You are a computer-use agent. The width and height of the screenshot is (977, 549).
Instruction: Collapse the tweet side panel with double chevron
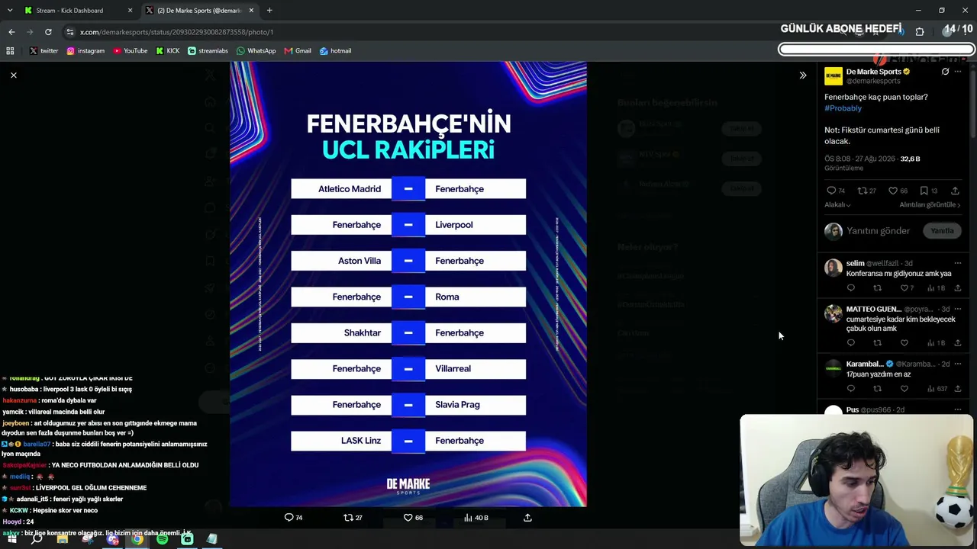click(x=802, y=75)
